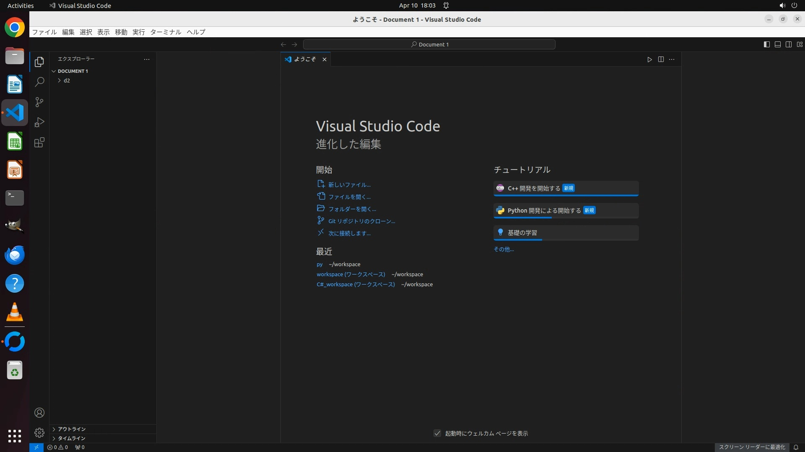Click the Git リポジトリのクローン link
Viewport: 805px width, 452px height.
point(361,221)
